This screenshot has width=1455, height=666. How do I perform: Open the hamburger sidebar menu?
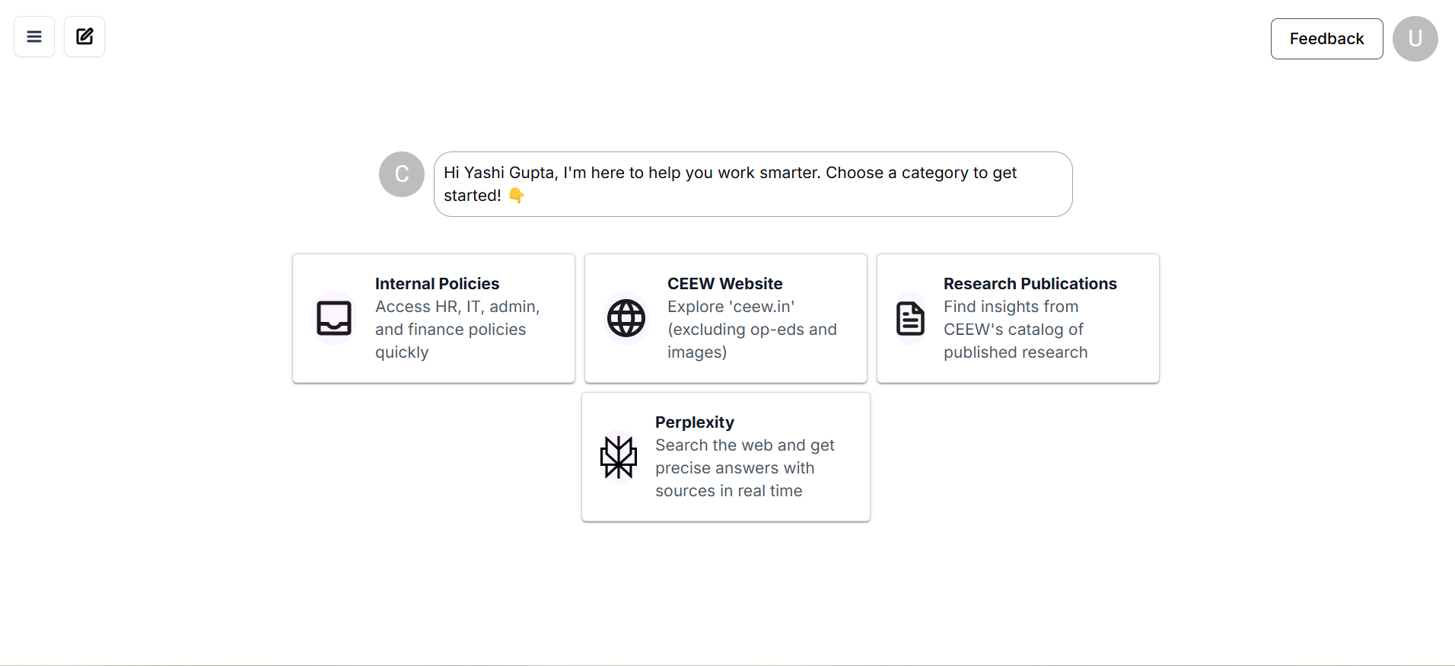(x=34, y=37)
